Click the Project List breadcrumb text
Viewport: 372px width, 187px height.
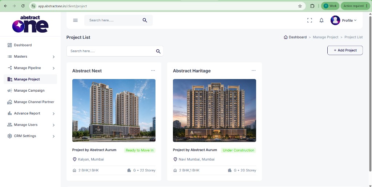(353, 37)
